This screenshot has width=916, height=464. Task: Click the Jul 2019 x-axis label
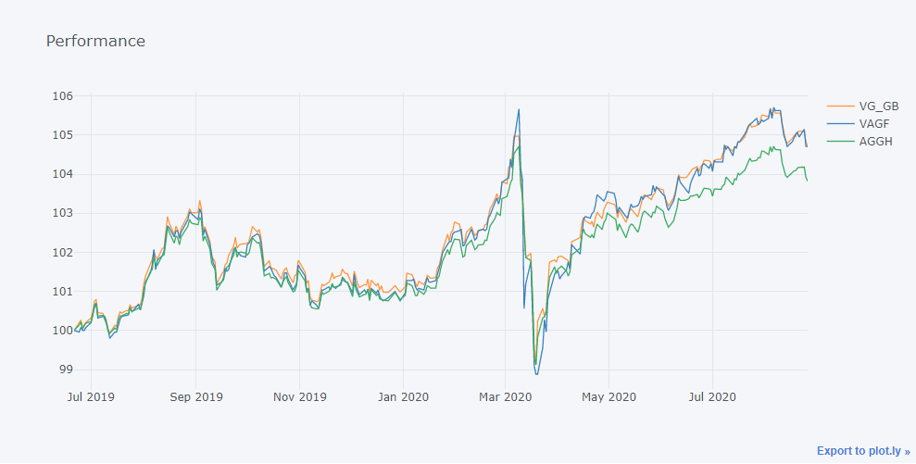pyautogui.click(x=91, y=397)
